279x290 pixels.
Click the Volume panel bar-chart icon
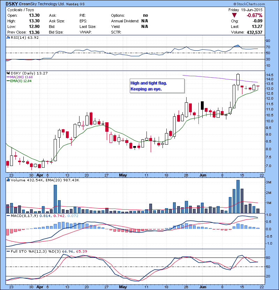pos(8,180)
